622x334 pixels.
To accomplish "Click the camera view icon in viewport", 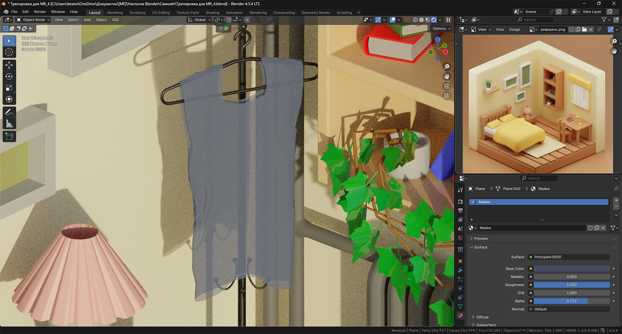I will click(x=447, y=86).
